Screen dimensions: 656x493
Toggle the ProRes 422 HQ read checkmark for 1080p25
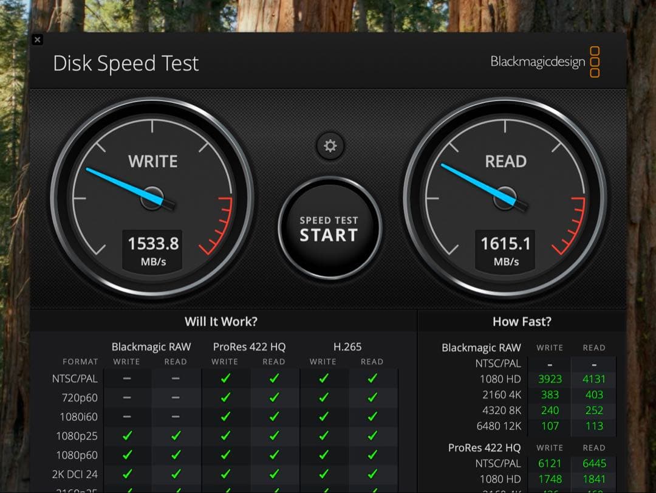[x=274, y=435]
